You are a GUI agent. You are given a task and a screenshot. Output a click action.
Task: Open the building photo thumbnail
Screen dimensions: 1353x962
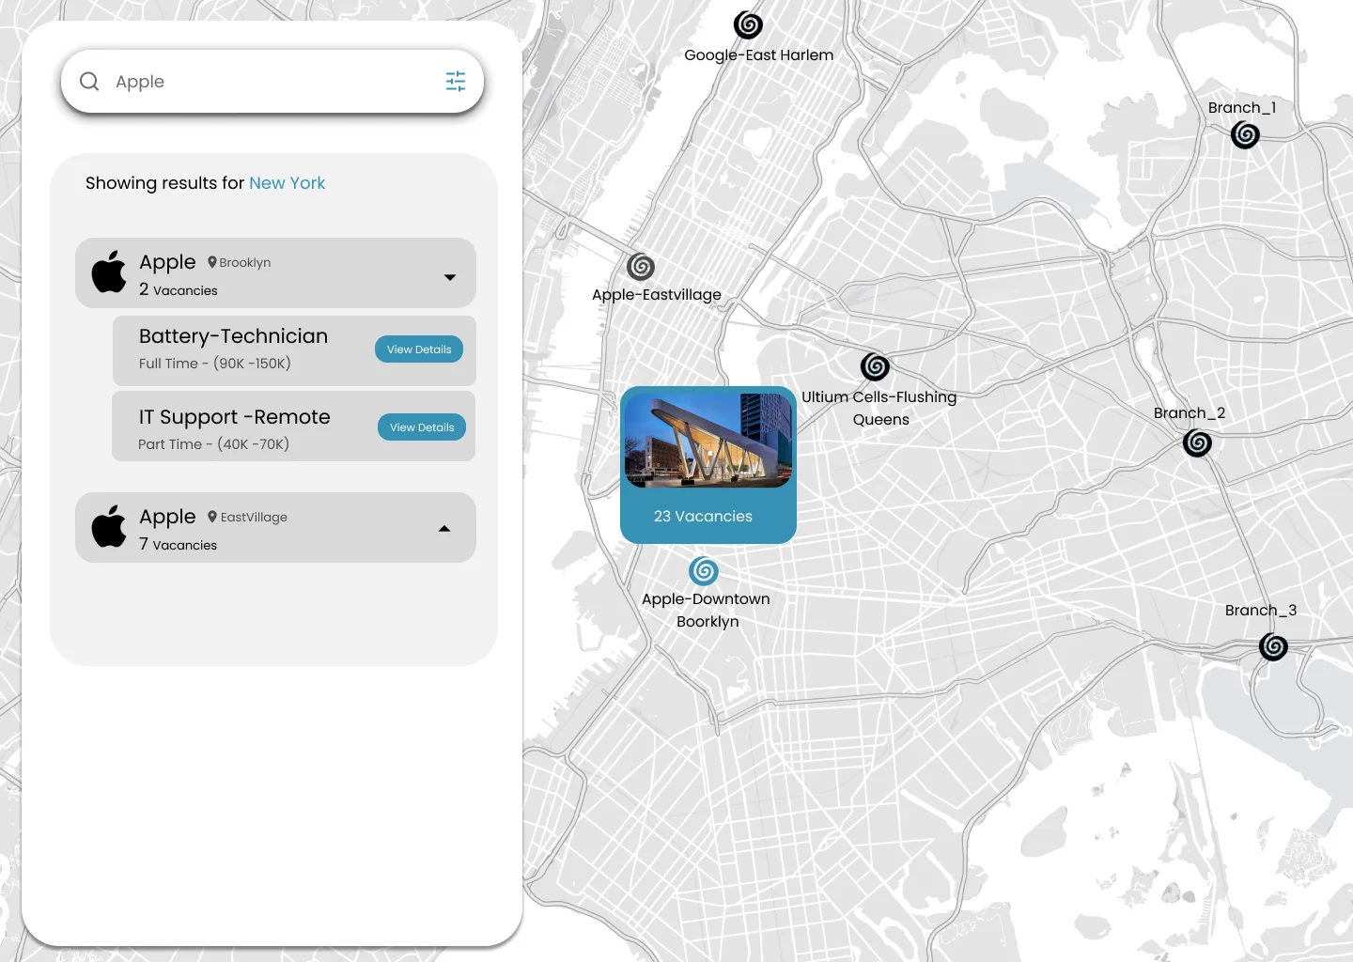pyautogui.click(x=708, y=440)
